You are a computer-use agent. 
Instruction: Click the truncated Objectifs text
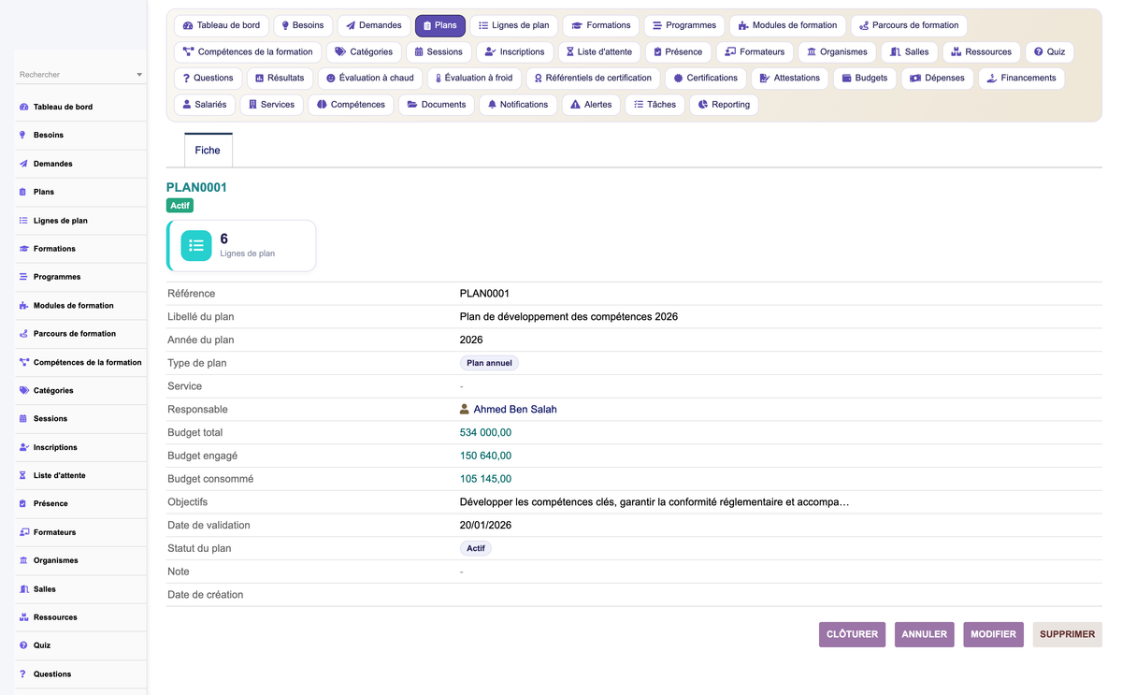click(654, 502)
